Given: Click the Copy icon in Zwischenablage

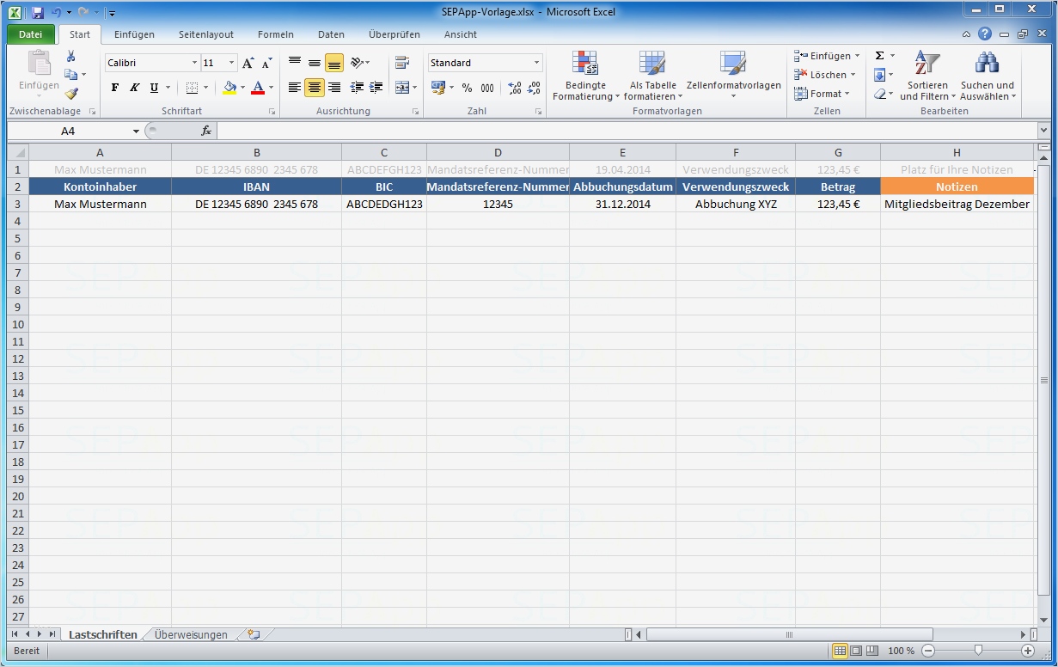Looking at the screenshot, I should pos(71,75).
